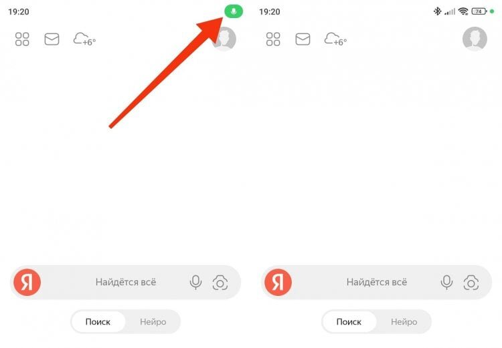The height and width of the screenshot is (348, 502).
Task: Open services grid icon on left screen
Action: (22, 39)
